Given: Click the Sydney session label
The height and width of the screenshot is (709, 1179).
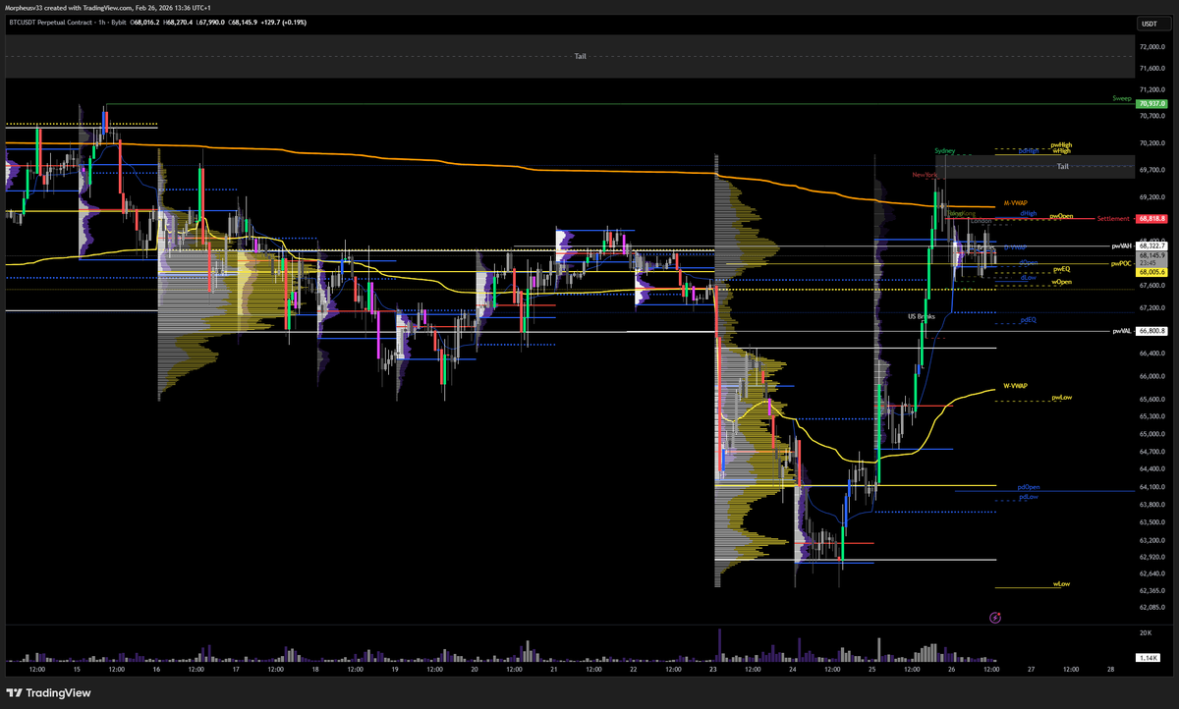Looking at the screenshot, I should click(945, 151).
